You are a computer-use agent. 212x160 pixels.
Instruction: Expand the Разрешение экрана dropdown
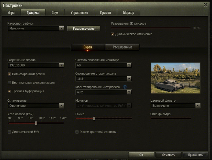36,65
